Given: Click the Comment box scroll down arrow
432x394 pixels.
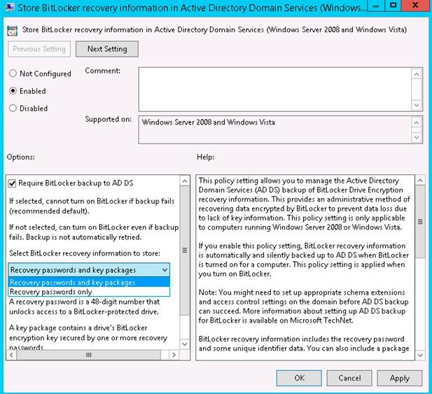Looking at the screenshot, I should point(417,105).
